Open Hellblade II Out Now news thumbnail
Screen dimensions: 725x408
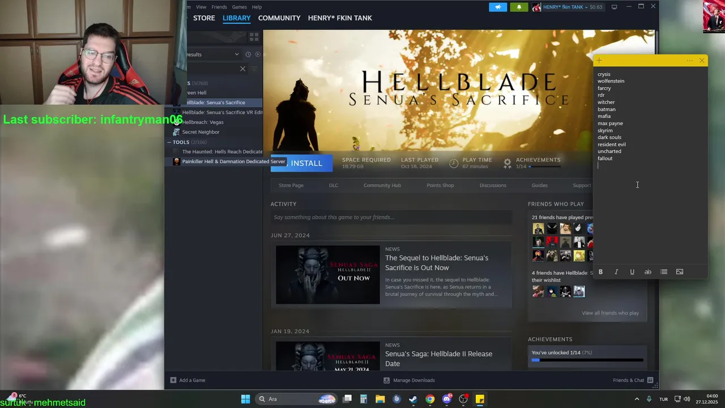tap(328, 275)
